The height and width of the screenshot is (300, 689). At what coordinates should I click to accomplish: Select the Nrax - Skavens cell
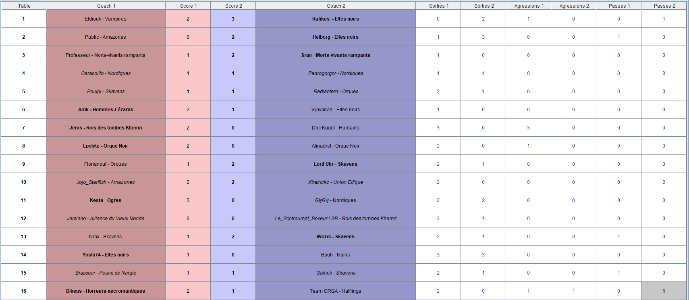point(106,237)
